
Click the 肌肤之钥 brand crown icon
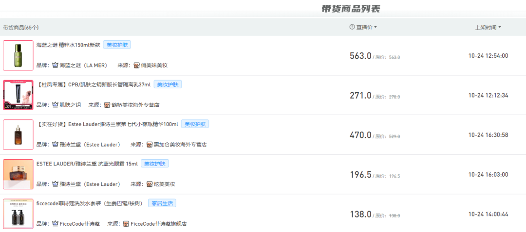[55, 105]
